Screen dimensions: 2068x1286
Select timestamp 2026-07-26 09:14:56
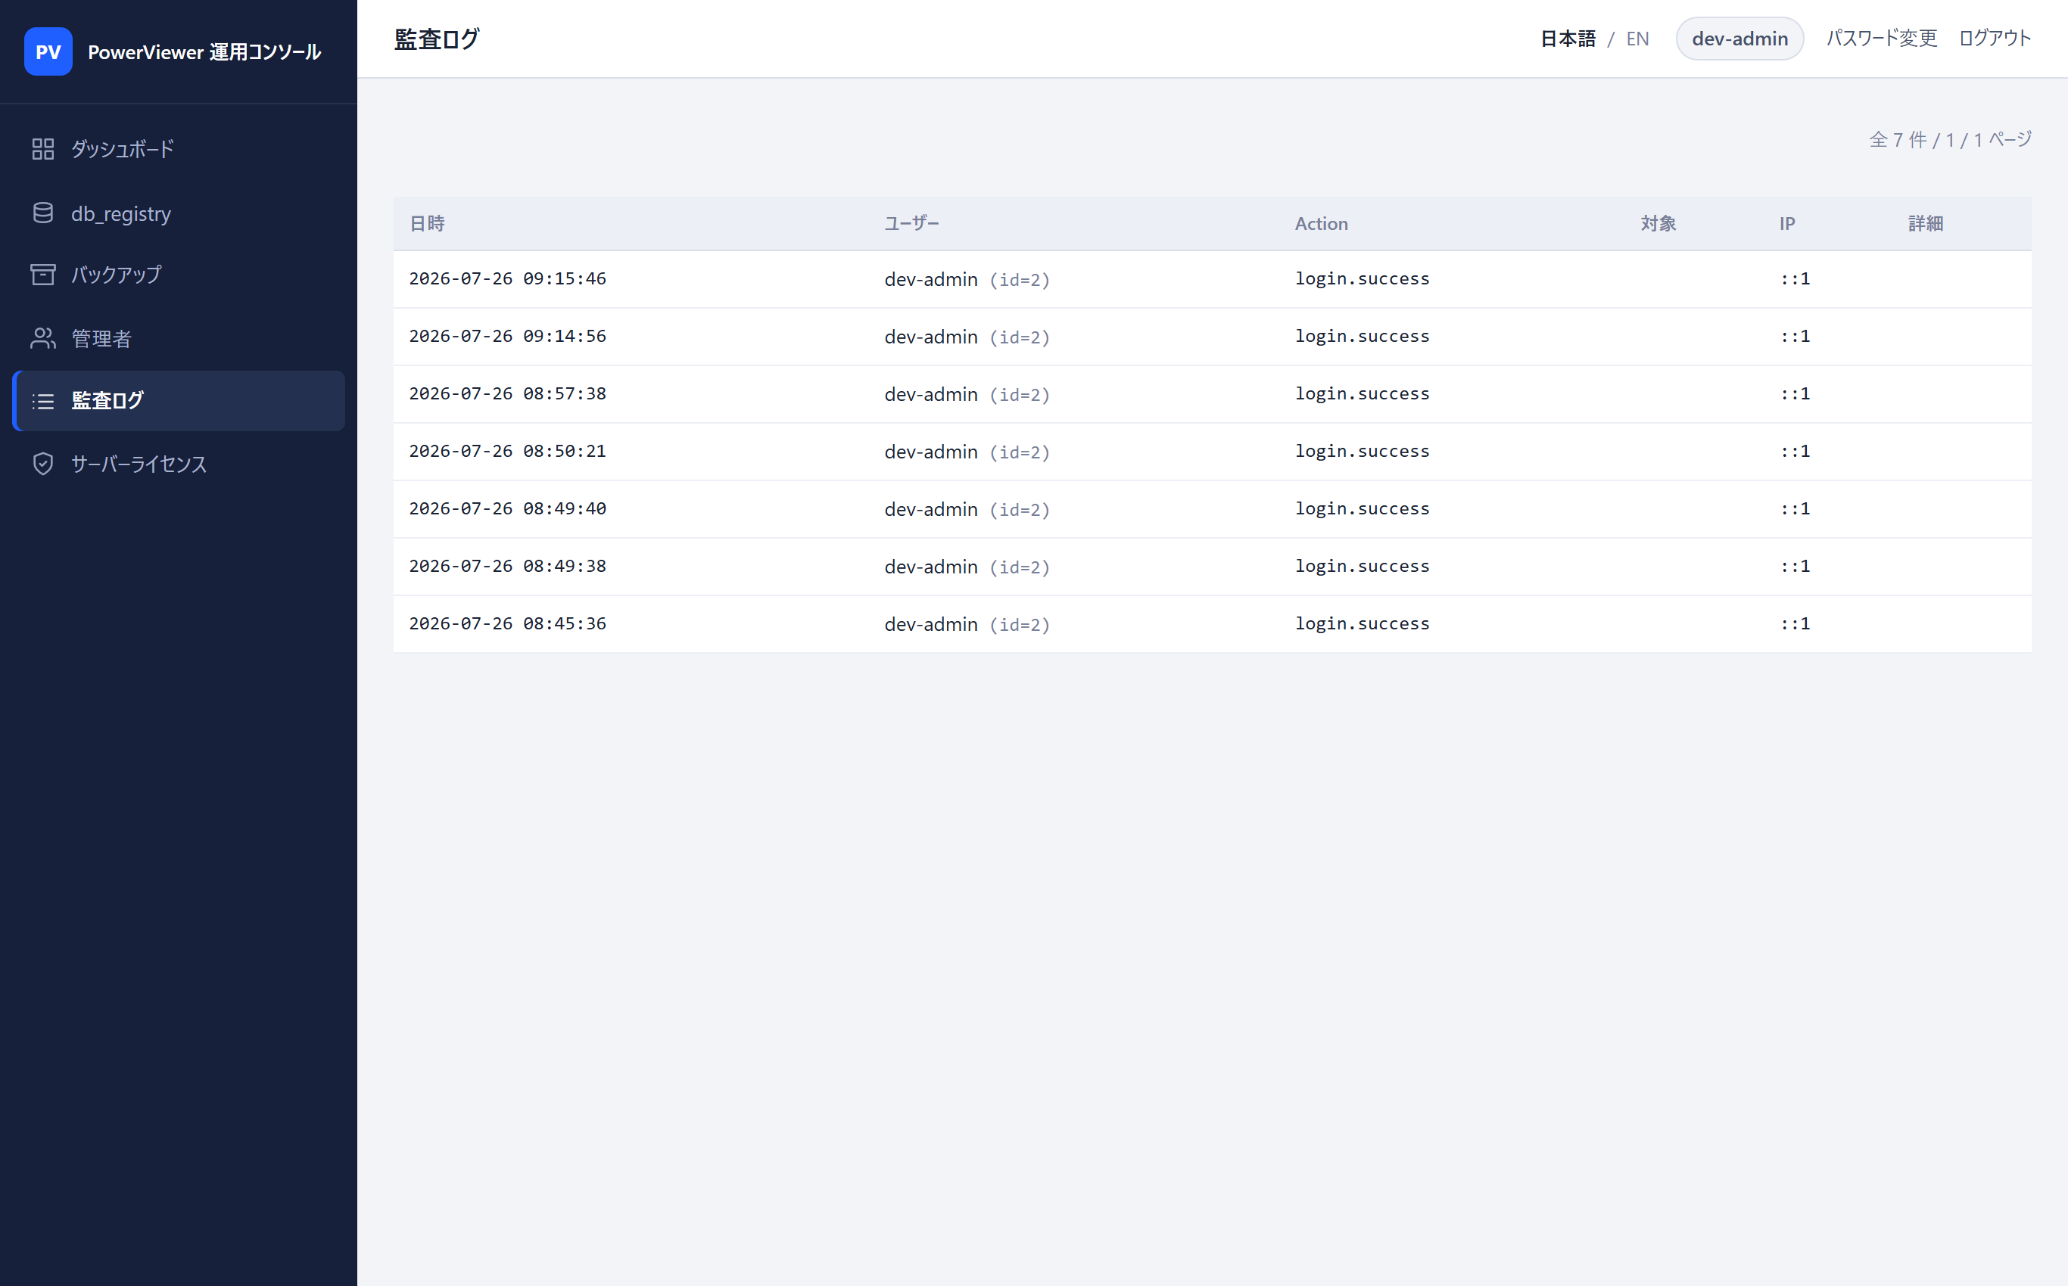(507, 336)
